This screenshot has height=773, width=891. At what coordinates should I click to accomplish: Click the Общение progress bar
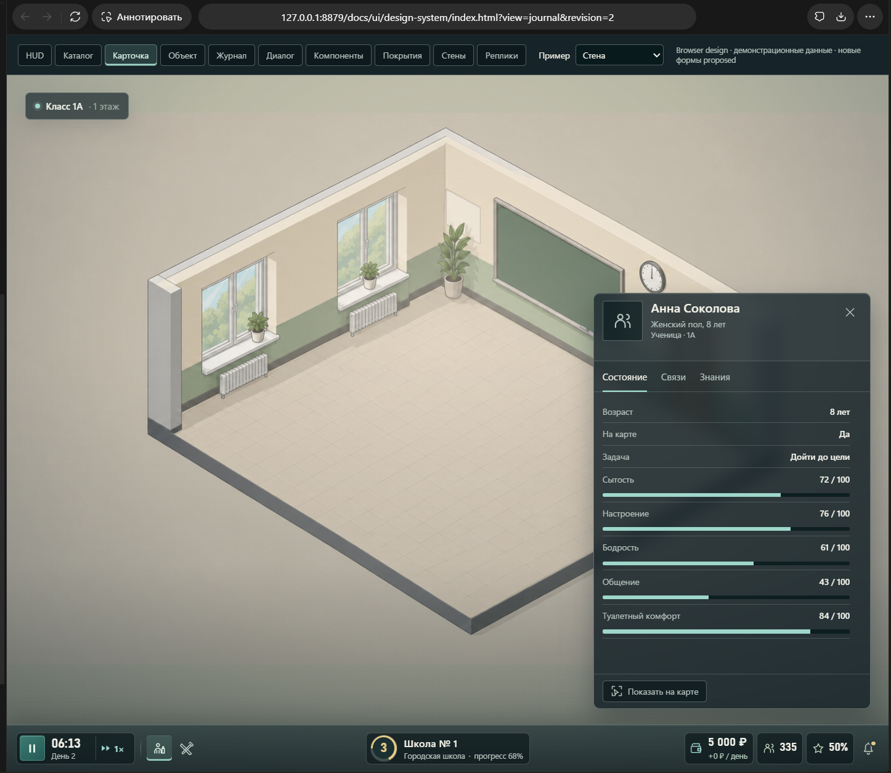coord(726,597)
